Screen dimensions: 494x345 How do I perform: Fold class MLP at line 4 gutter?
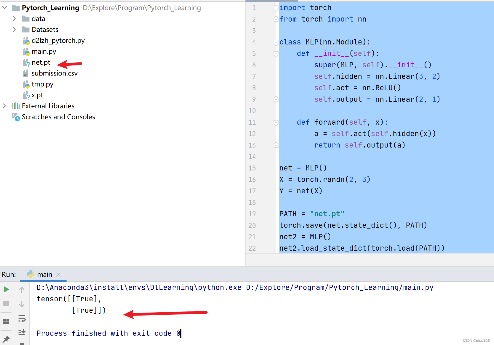pyautogui.click(x=276, y=42)
